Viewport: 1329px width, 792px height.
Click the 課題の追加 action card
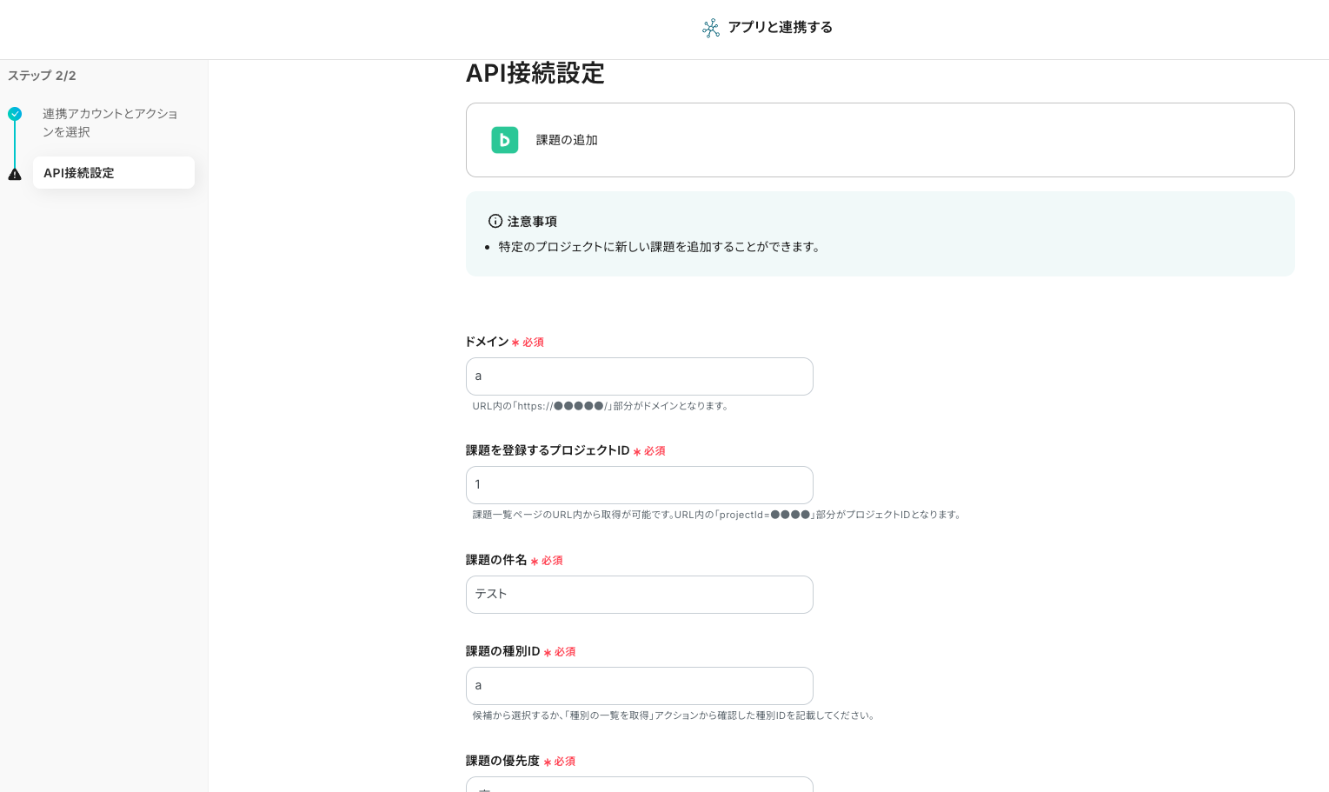click(880, 140)
